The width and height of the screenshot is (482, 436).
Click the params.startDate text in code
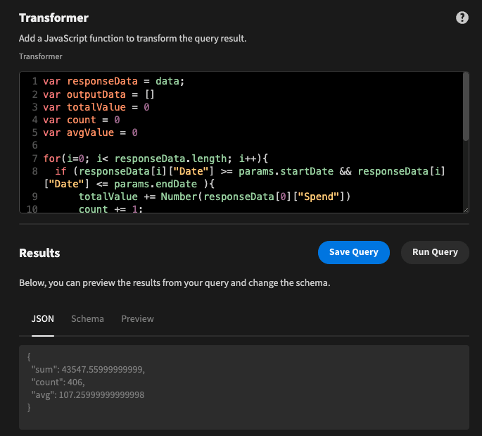(x=286, y=171)
